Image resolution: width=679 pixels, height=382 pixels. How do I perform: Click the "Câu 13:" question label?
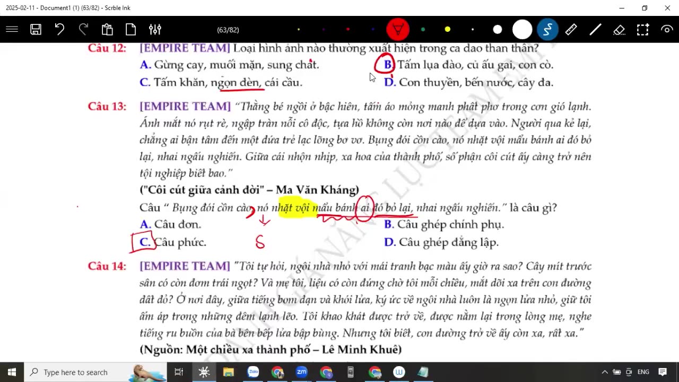[107, 107]
